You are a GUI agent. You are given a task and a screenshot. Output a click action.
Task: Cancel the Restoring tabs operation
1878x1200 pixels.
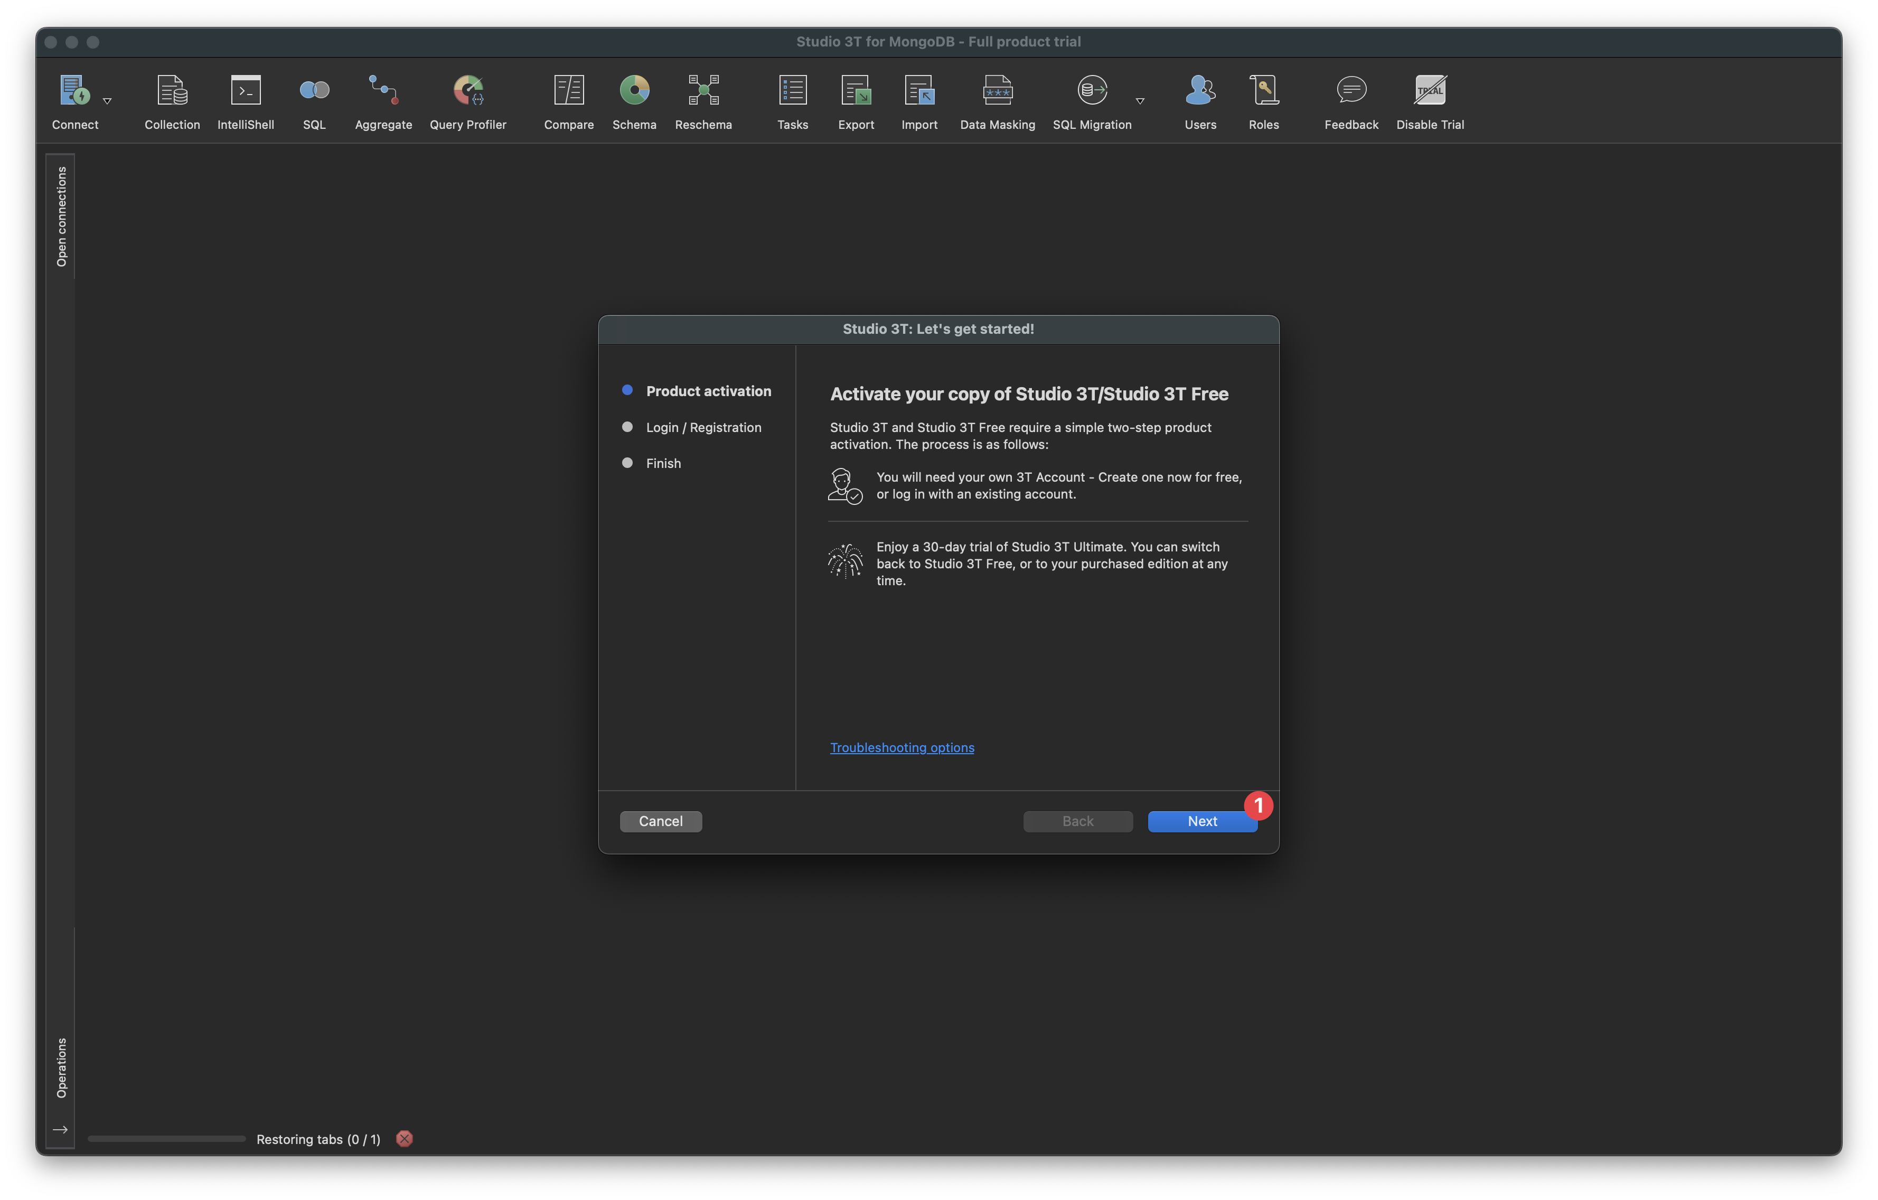coord(404,1138)
